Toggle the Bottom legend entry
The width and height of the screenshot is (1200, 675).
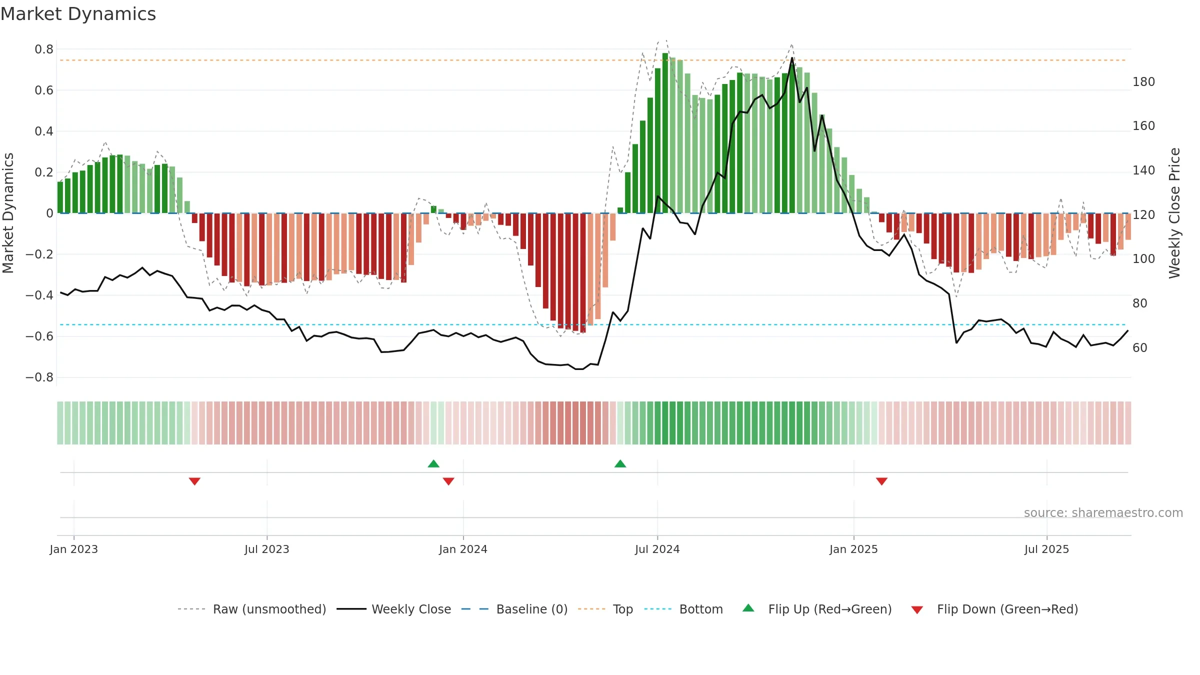coord(683,609)
